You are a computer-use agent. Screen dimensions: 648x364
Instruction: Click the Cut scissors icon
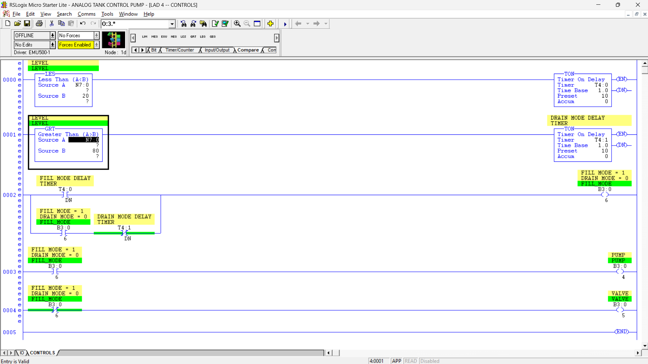(x=52, y=24)
